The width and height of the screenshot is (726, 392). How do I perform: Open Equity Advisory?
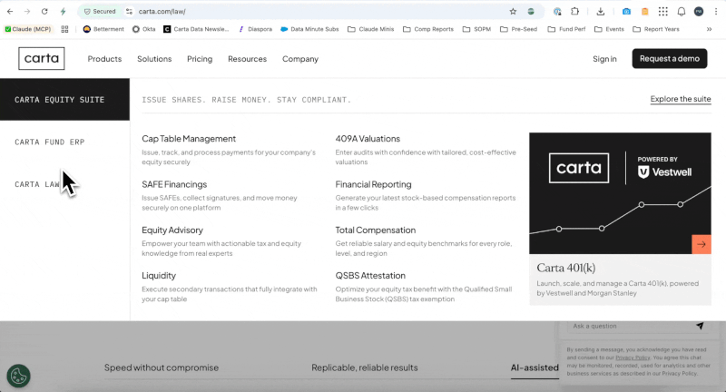tap(172, 230)
